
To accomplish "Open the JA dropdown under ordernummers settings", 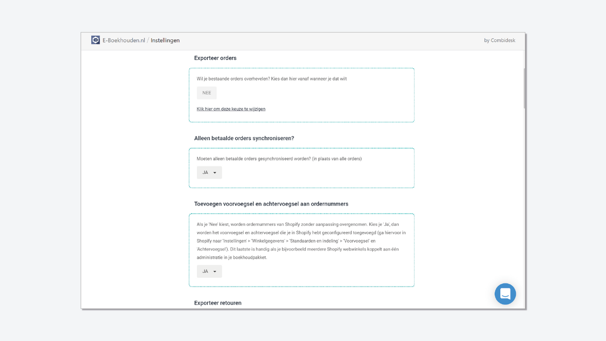I will (x=209, y=271).
